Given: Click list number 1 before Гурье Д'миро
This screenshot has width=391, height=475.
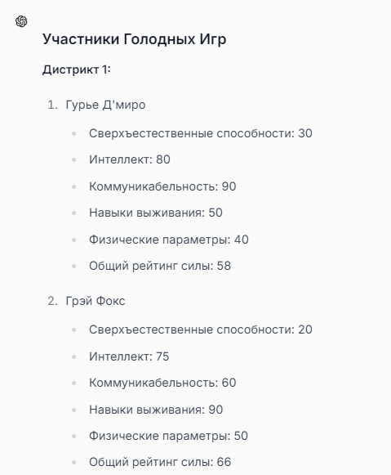Looking at the screenshot, I should [x=52, y=105].
